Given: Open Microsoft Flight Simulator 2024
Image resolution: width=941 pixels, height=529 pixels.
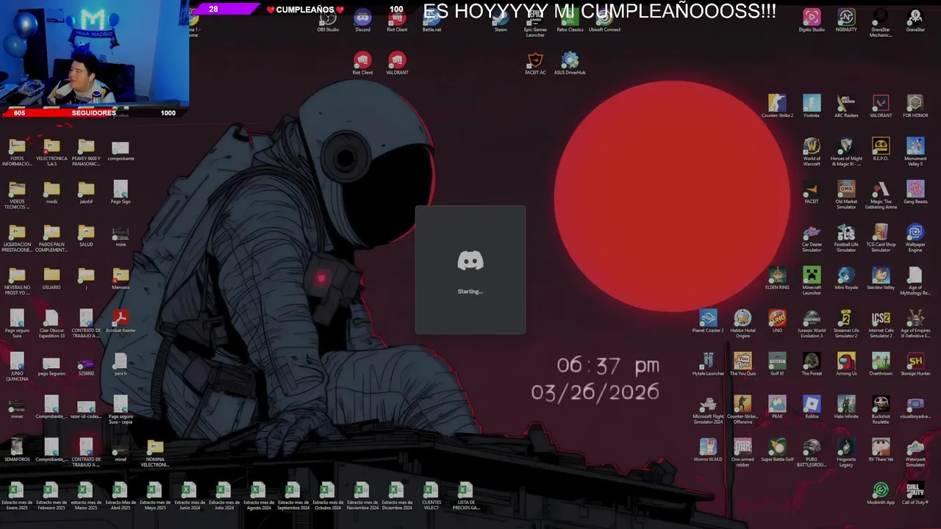Looking at the screenshot, I should click(x=708, y=409).
